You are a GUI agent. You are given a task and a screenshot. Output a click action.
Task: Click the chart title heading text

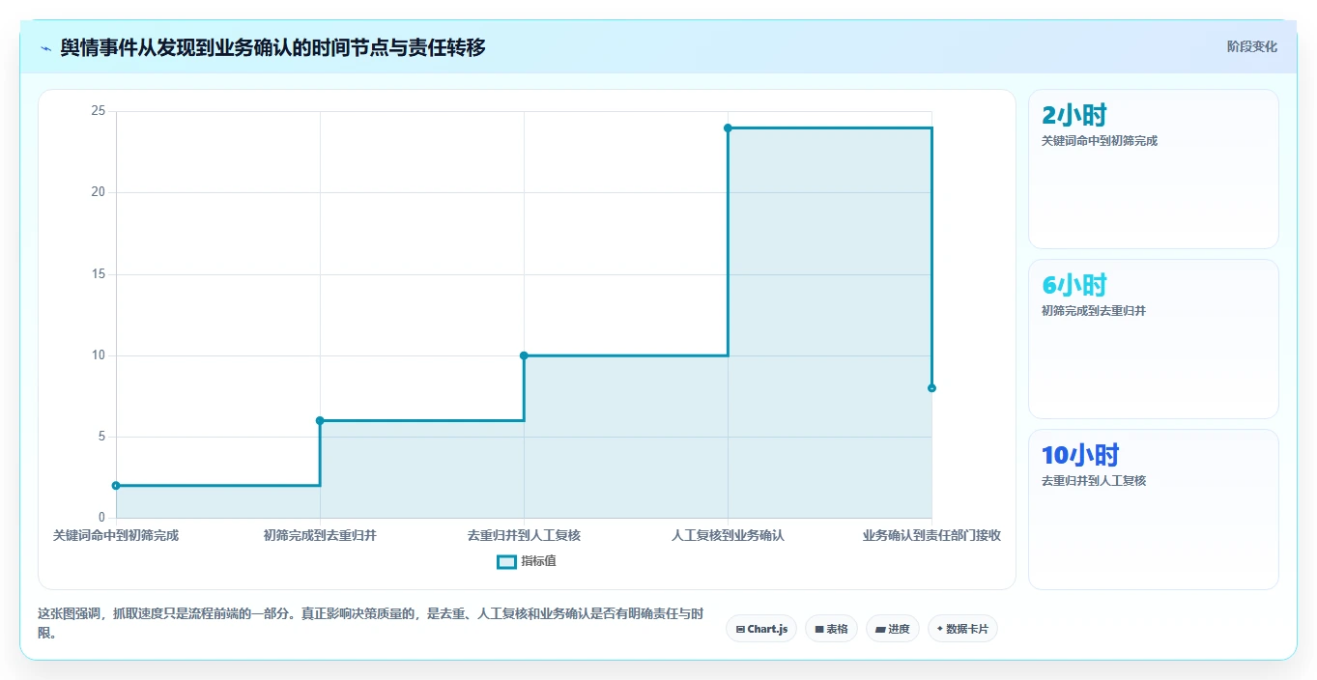point(272,47)
